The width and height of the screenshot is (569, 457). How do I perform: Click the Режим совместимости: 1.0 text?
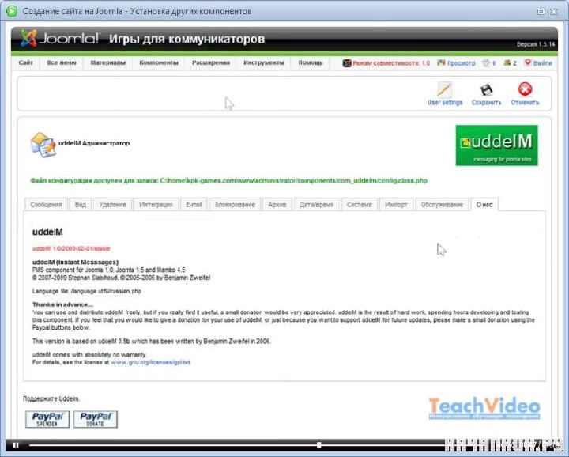point(391,63)
